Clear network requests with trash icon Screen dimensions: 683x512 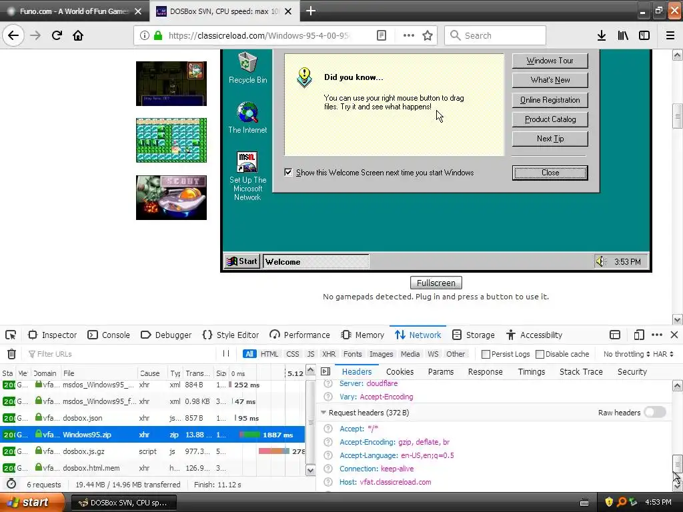point(11,354)
